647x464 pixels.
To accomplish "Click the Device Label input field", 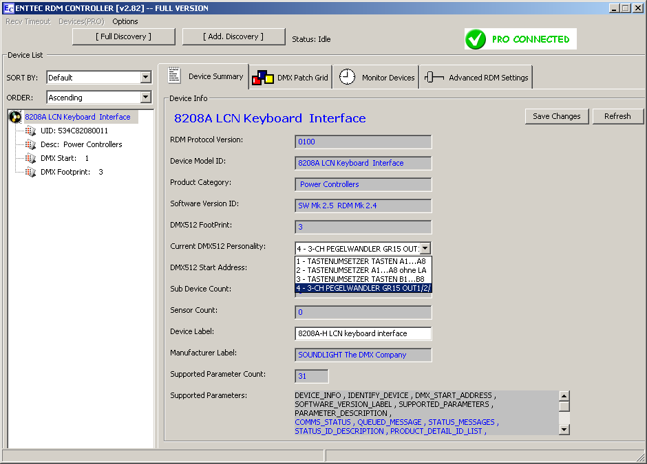I will 363,333.
